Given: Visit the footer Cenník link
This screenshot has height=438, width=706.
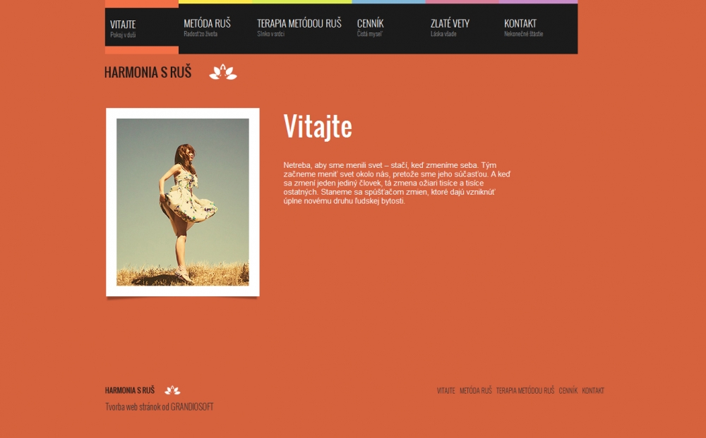Looking at the screenshot, I should [x=568, y=391].
